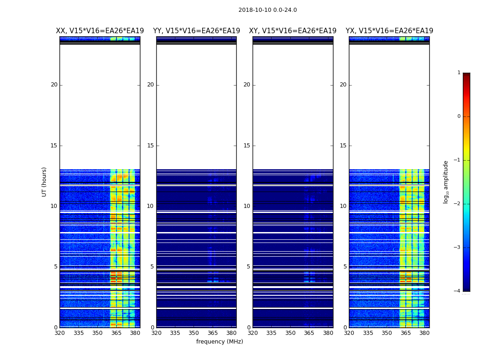The height and width of the screenshot is (364, 477).
Task: Click the bright signal band in XX spectrogram
Action: tap(122, 227)
